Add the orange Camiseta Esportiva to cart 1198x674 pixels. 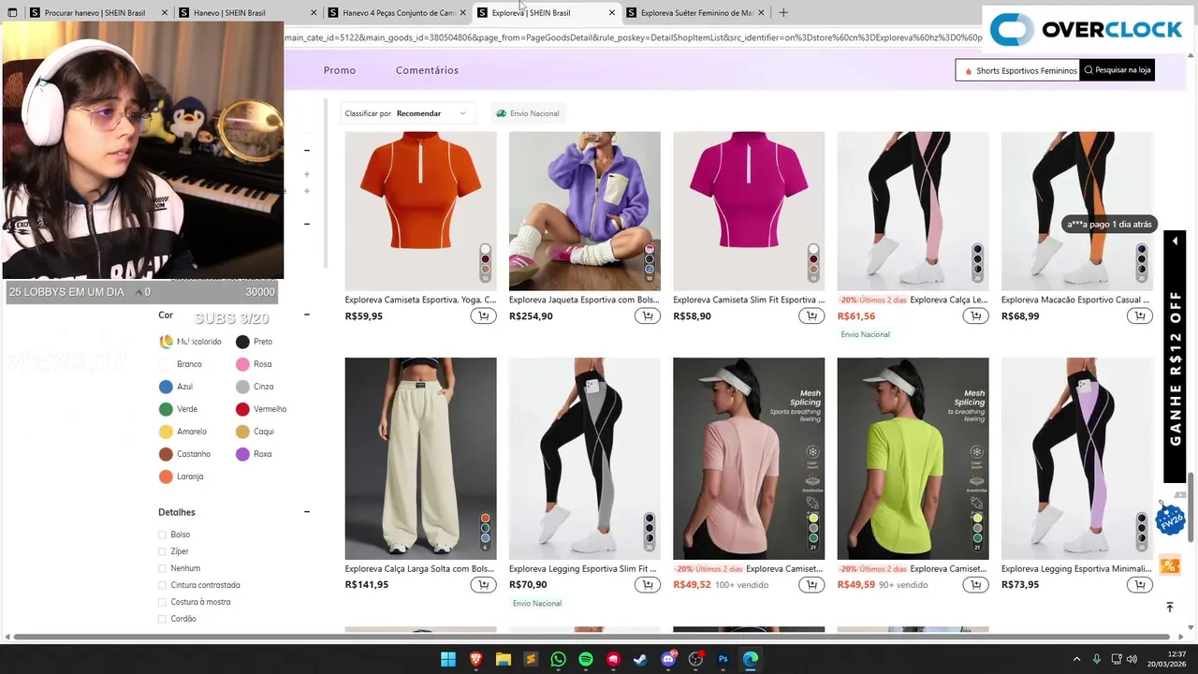(483, 316)
